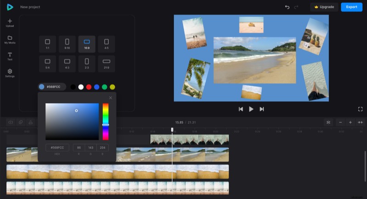This screenshot has height=199, width=367.
Task: Click the B value field 204
Action: coord(102,148)
